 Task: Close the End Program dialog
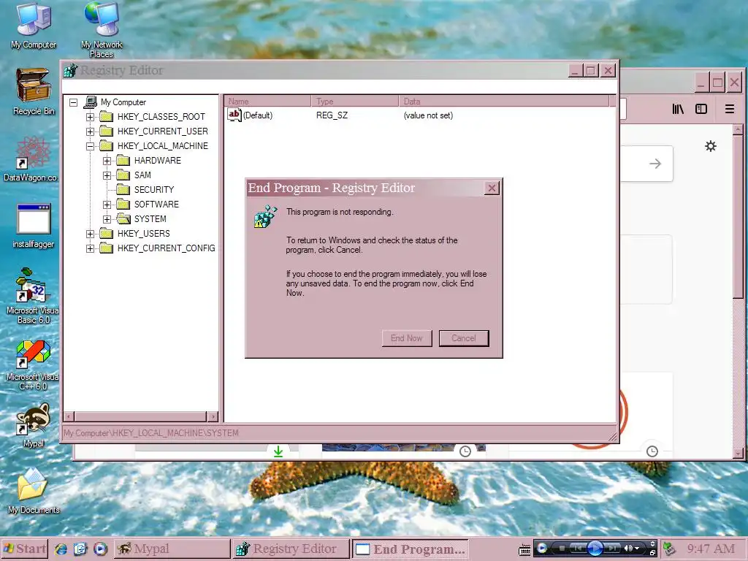point(492,188)
